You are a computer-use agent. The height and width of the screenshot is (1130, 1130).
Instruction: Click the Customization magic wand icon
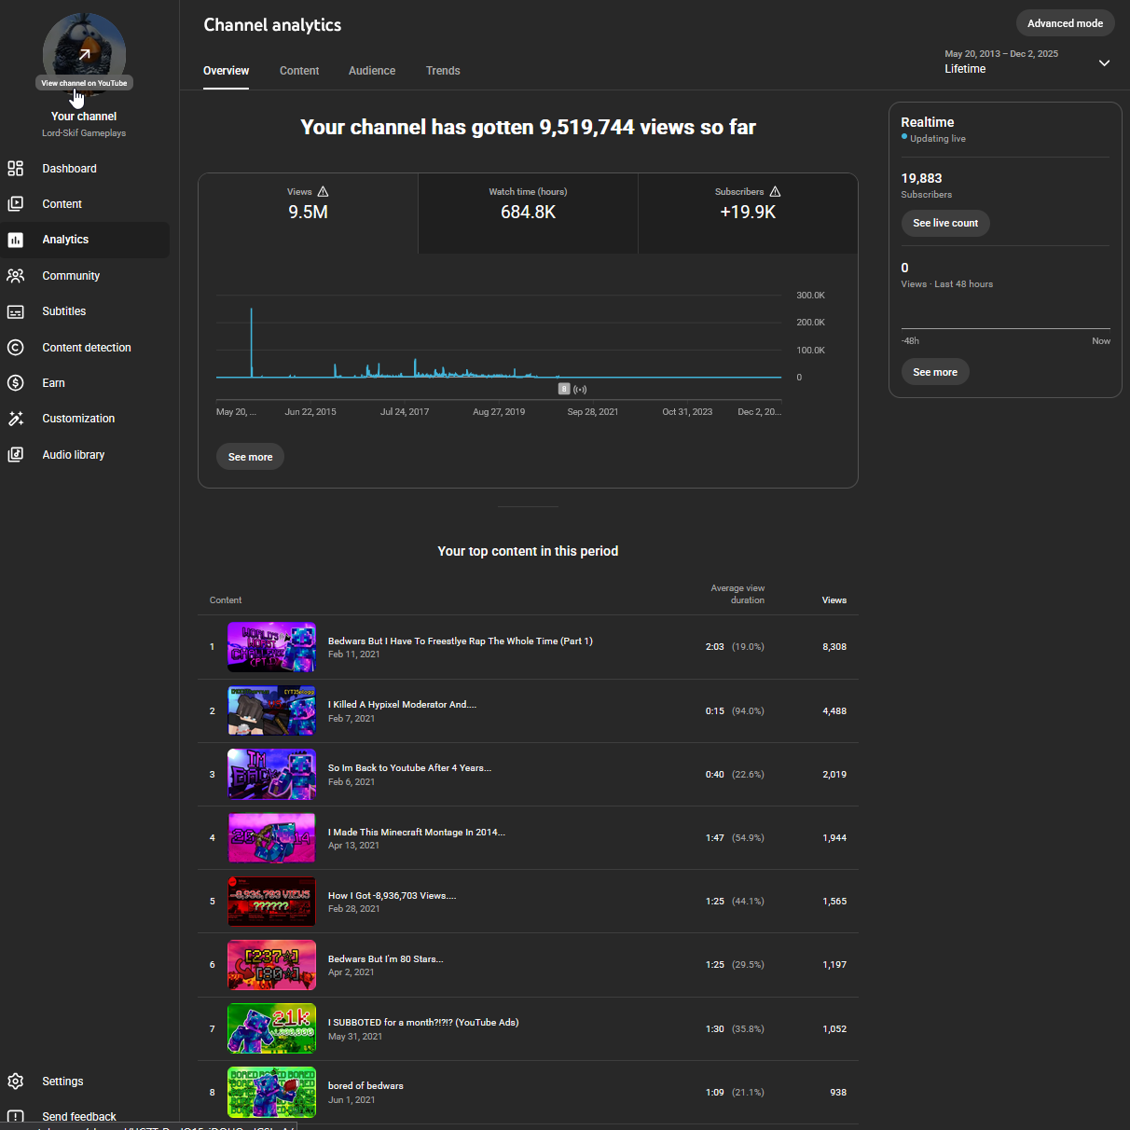[x=16, y=419]
